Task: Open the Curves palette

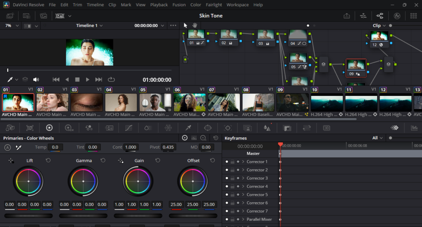Action: 129,128
